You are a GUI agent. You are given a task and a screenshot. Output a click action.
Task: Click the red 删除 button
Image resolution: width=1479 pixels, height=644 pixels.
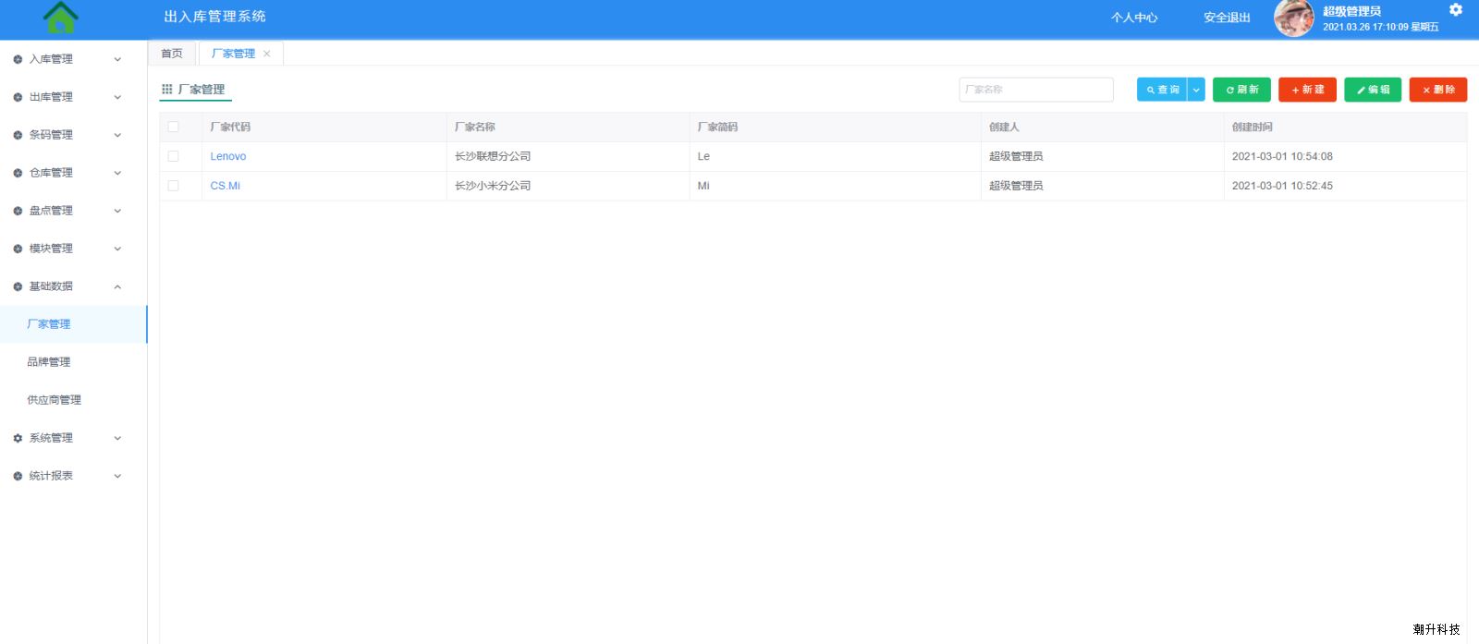coord(1438,90)
